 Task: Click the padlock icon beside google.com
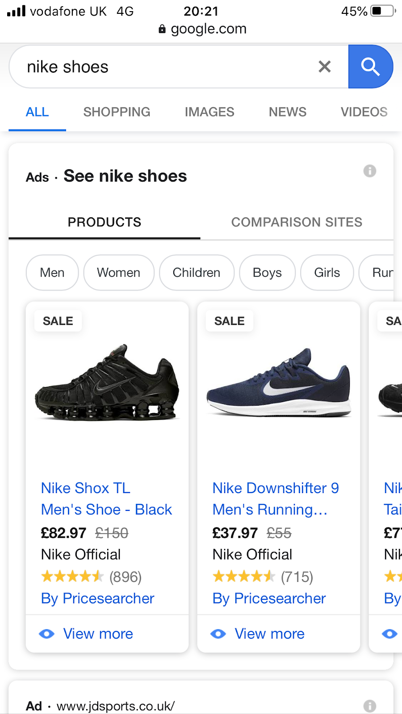click(x=162, y=29)
